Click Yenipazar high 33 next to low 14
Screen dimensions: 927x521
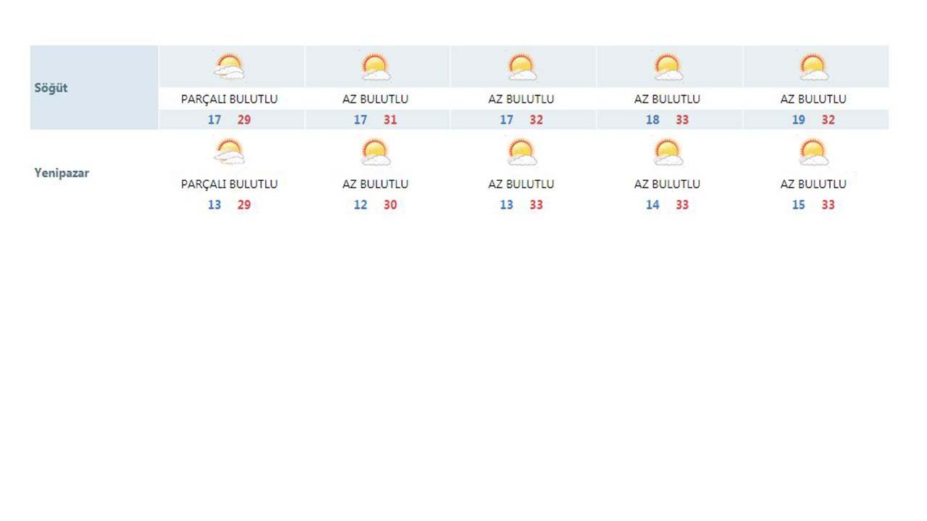[682, 206]
